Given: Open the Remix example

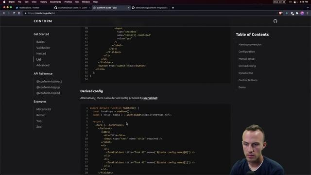Looking at the screenshot, I should pyautogui.click(x=40, y=115).
